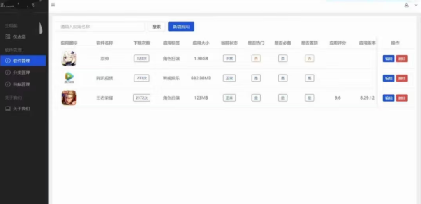The image size is (421, 204).
Task: Click the 是否置顶 column header
Action: 310,43
